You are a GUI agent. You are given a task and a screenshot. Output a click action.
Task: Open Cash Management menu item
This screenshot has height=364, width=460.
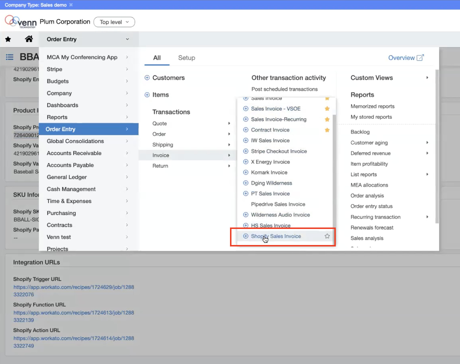pos(89,189)
